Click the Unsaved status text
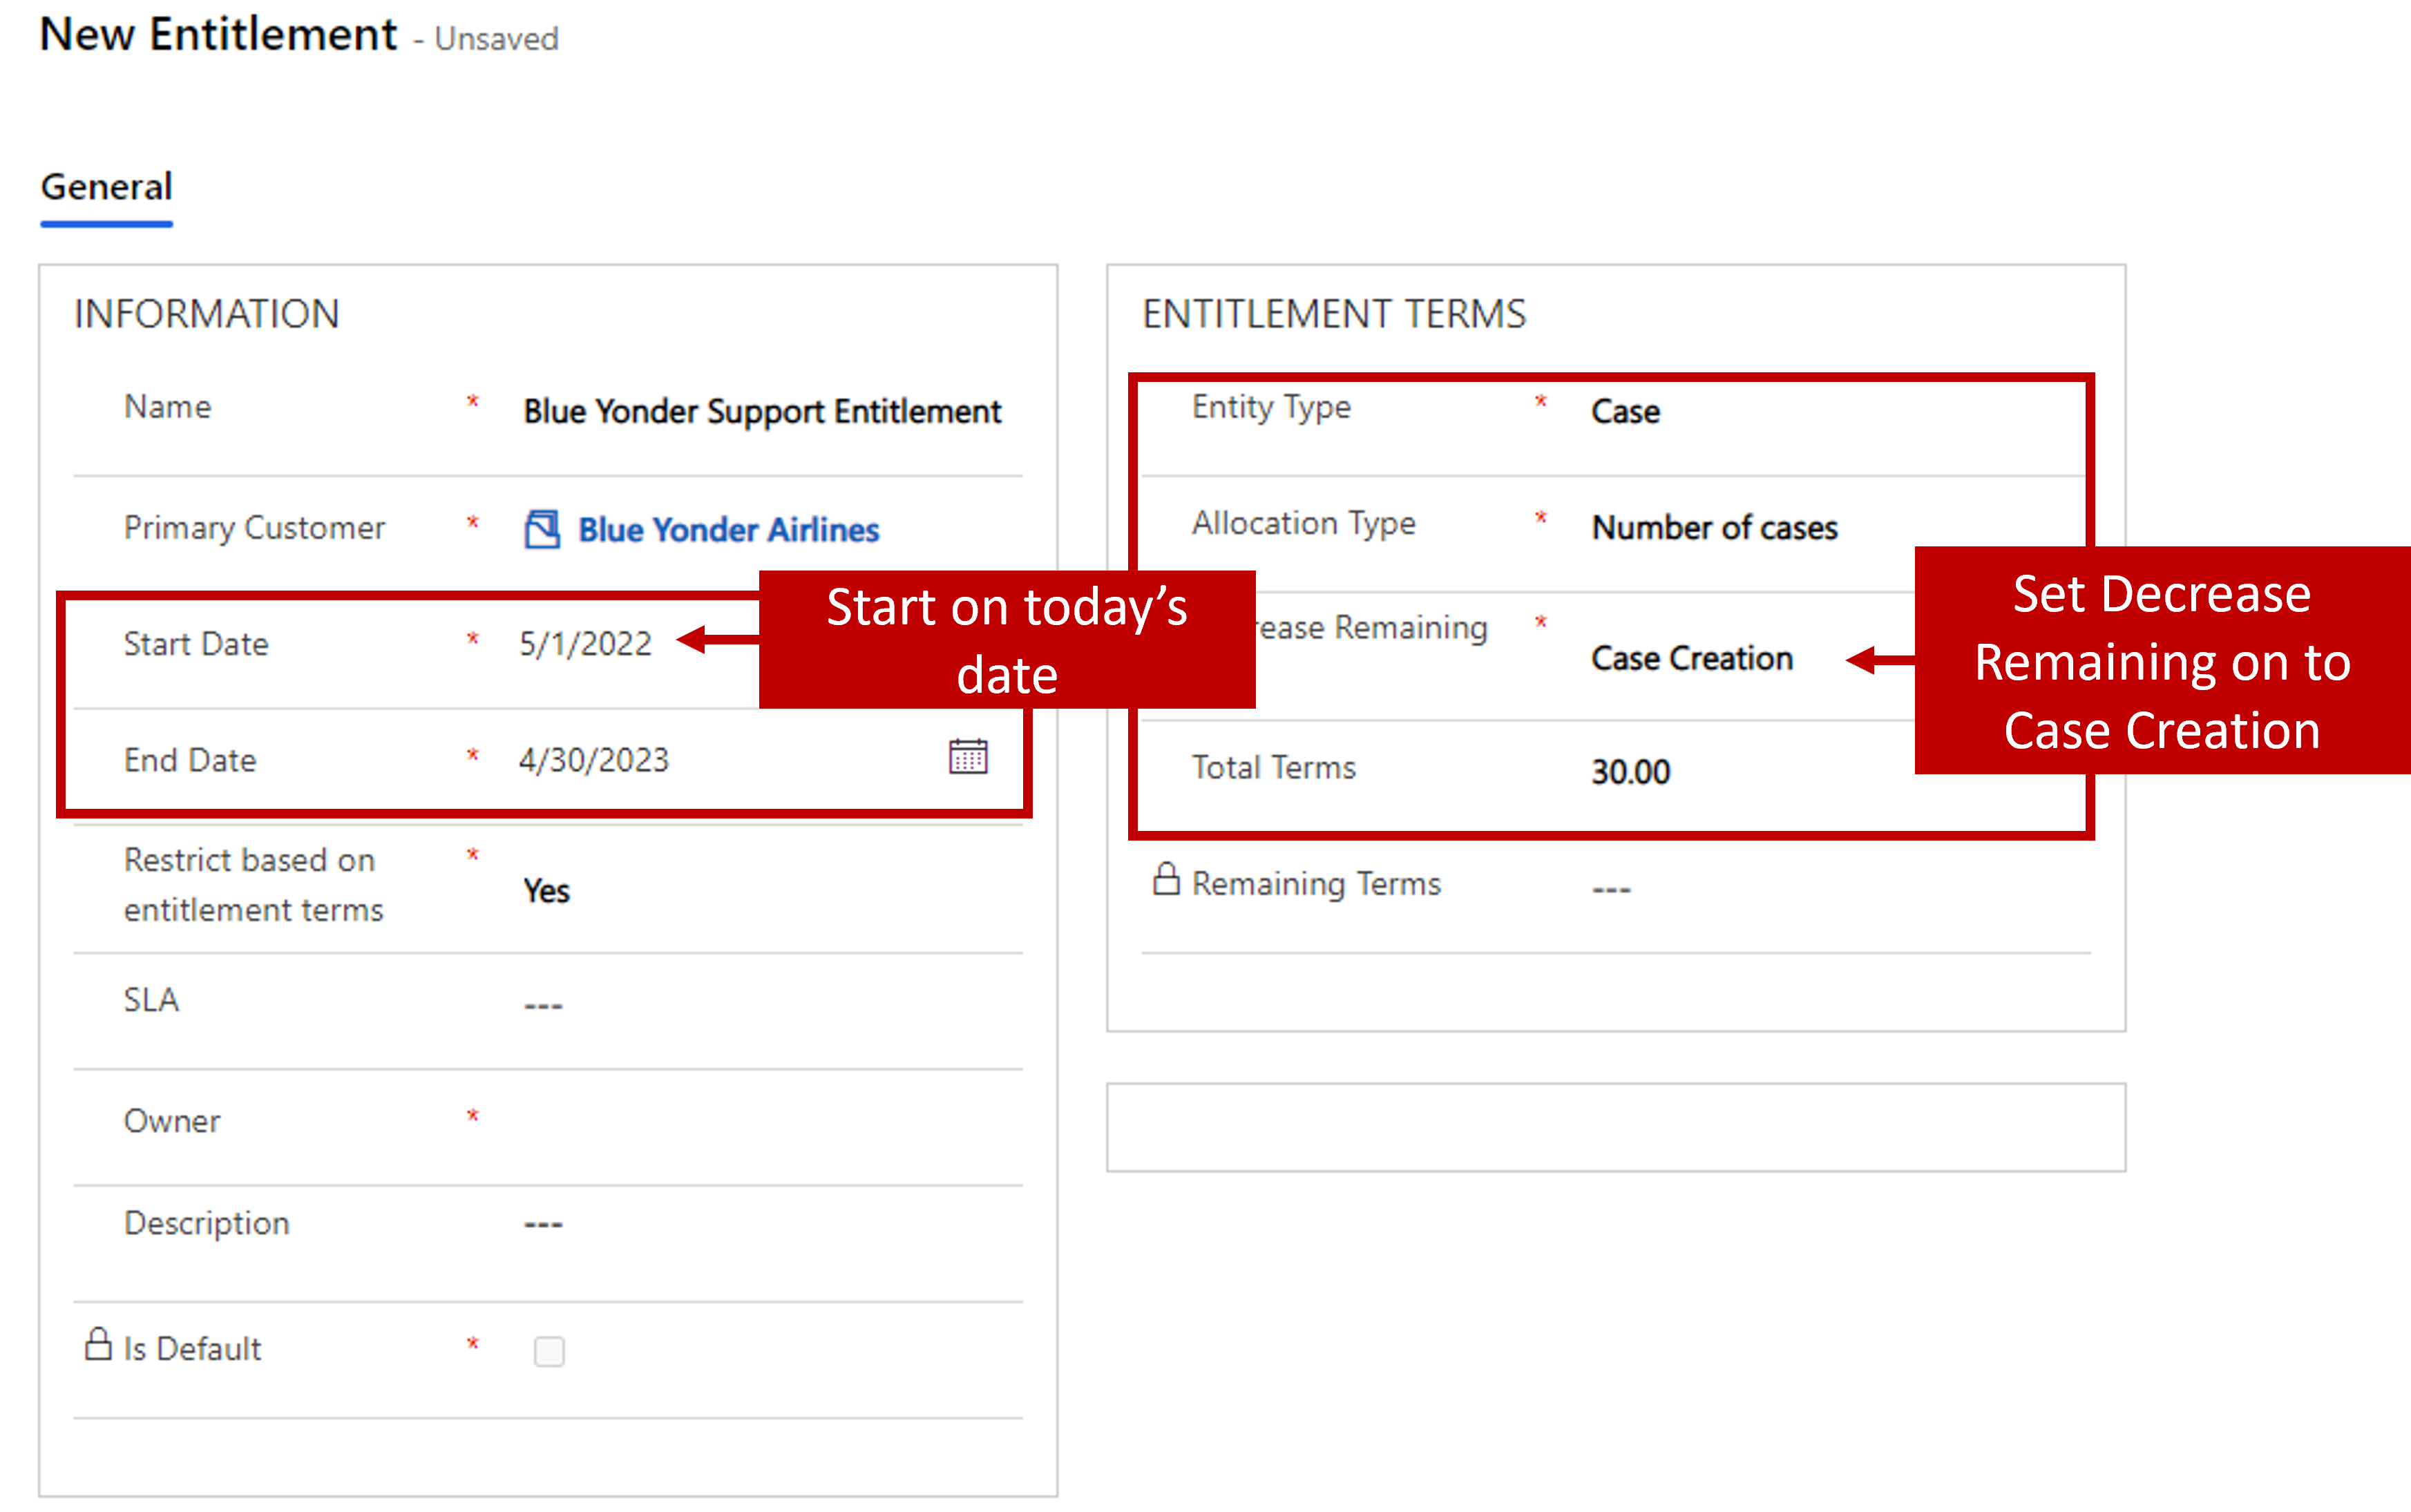 coord(496,39)
